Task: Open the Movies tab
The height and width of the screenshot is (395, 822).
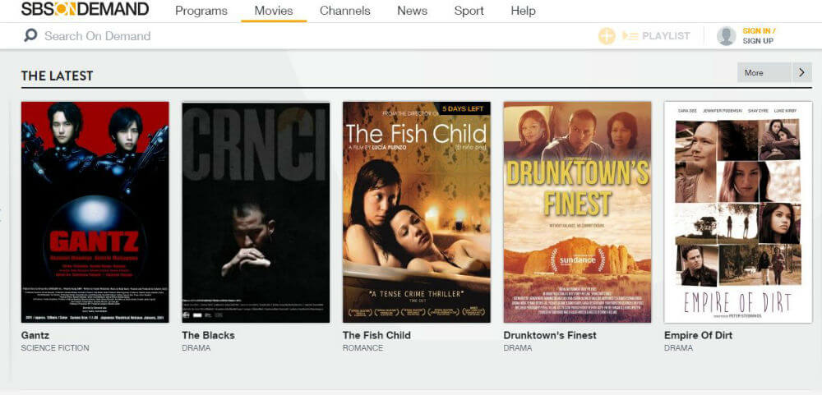Action: pyautogui.click(x=274, y=11)
